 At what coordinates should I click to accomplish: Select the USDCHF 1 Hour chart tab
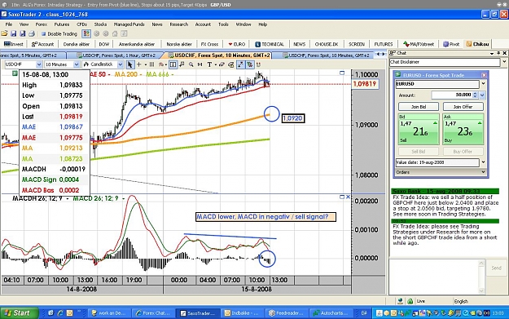click(116, 55)
